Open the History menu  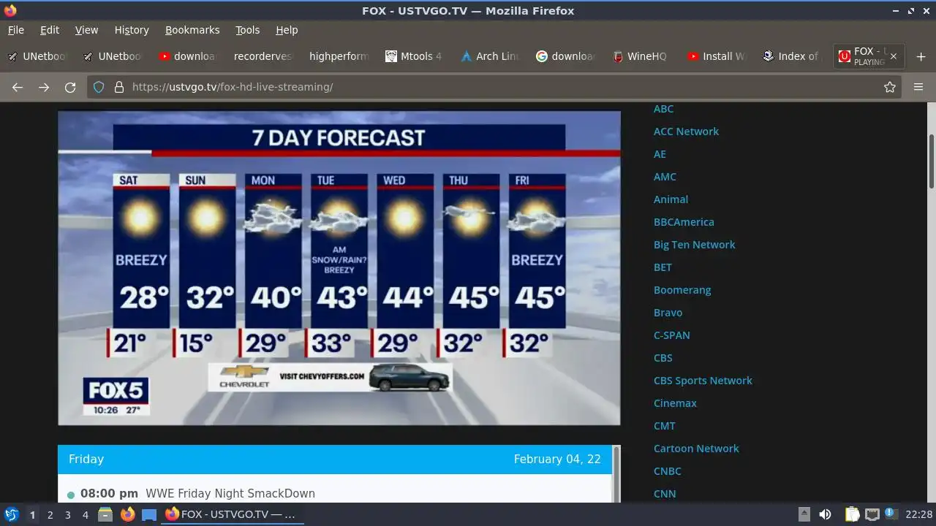click(x=132, y=30)
